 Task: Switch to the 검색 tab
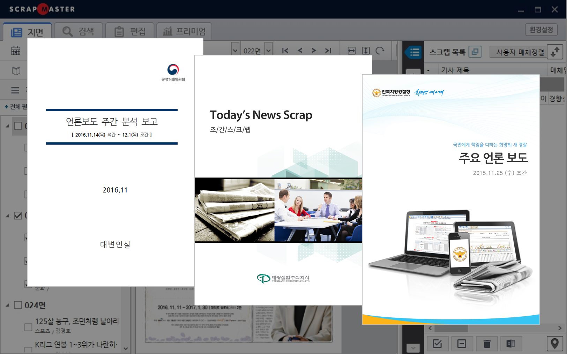pyautogui.click(x=79, y=31)
